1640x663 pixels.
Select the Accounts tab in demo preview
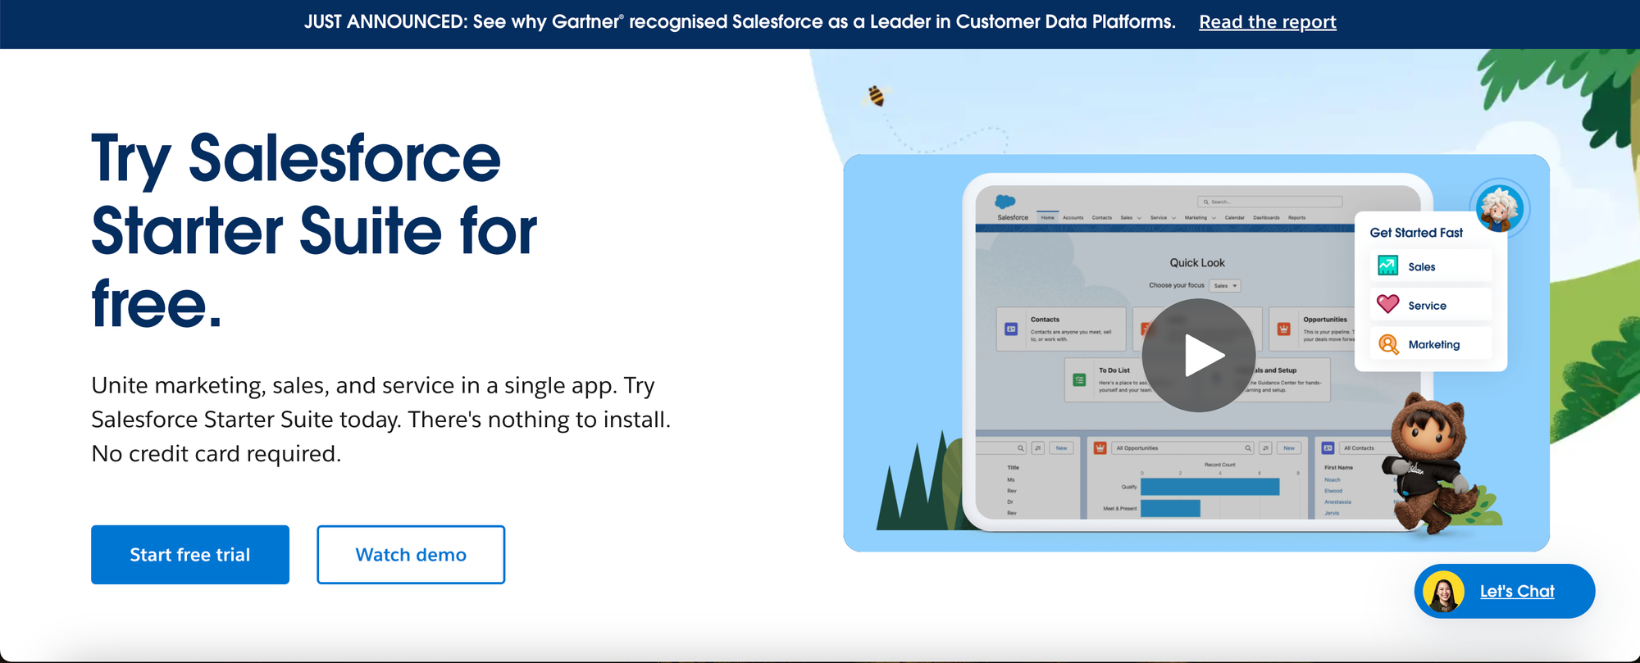[1073, 218]
